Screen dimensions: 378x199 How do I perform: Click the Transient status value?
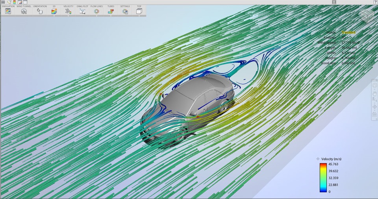pos(348,32)
